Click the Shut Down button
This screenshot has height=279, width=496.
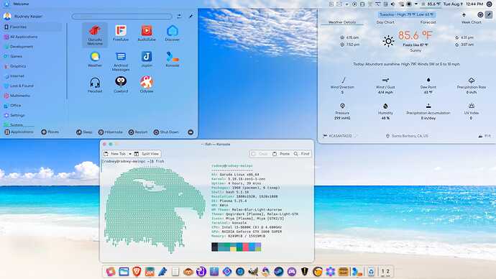click(166, 132)
